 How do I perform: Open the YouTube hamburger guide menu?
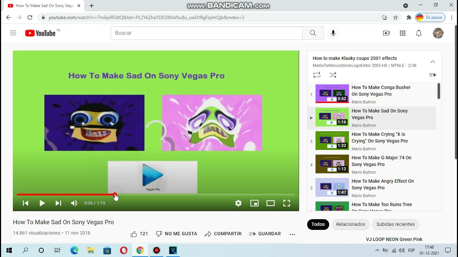pyautogui.click(x=13, y=33)
